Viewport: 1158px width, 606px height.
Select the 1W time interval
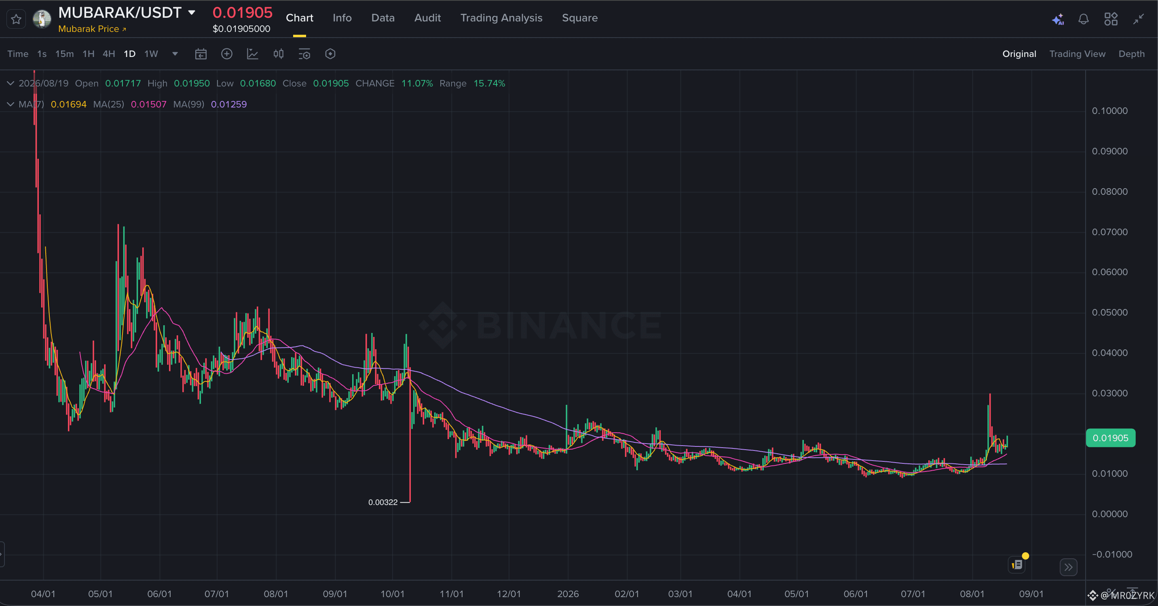151,54
